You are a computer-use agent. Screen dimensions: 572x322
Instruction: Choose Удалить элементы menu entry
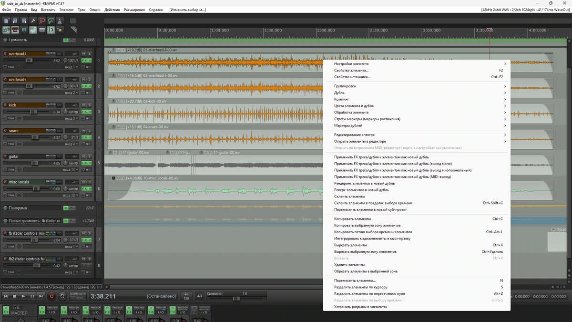point(417,265)
